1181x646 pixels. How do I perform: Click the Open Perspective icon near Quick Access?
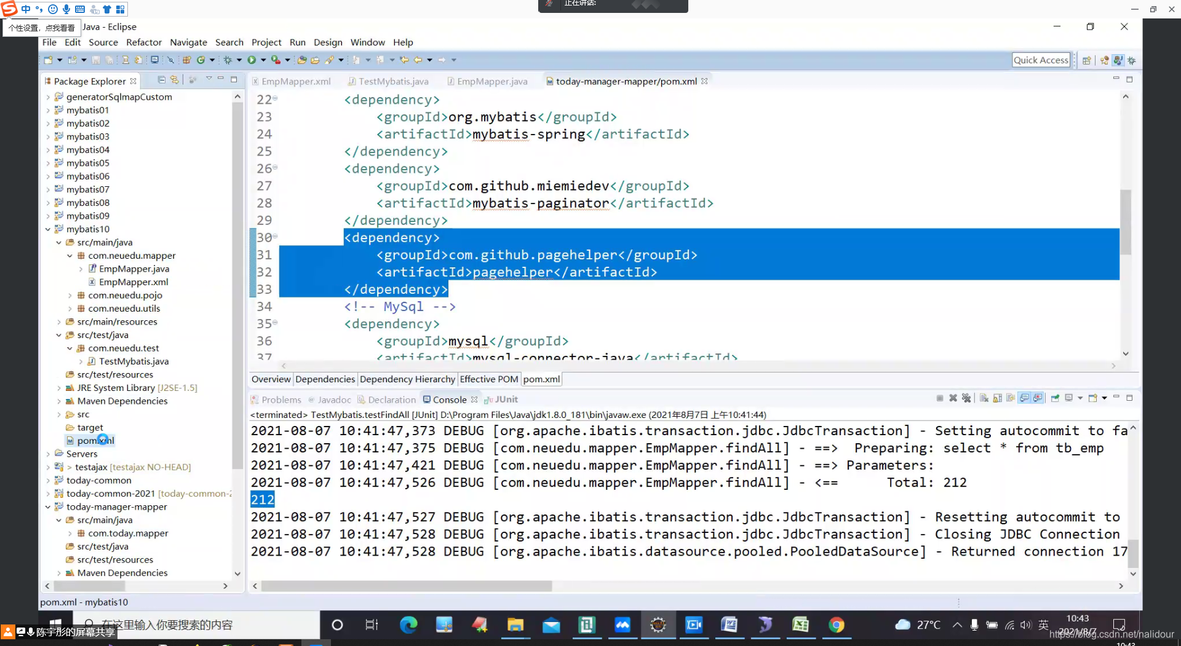tap(1087, 60)
